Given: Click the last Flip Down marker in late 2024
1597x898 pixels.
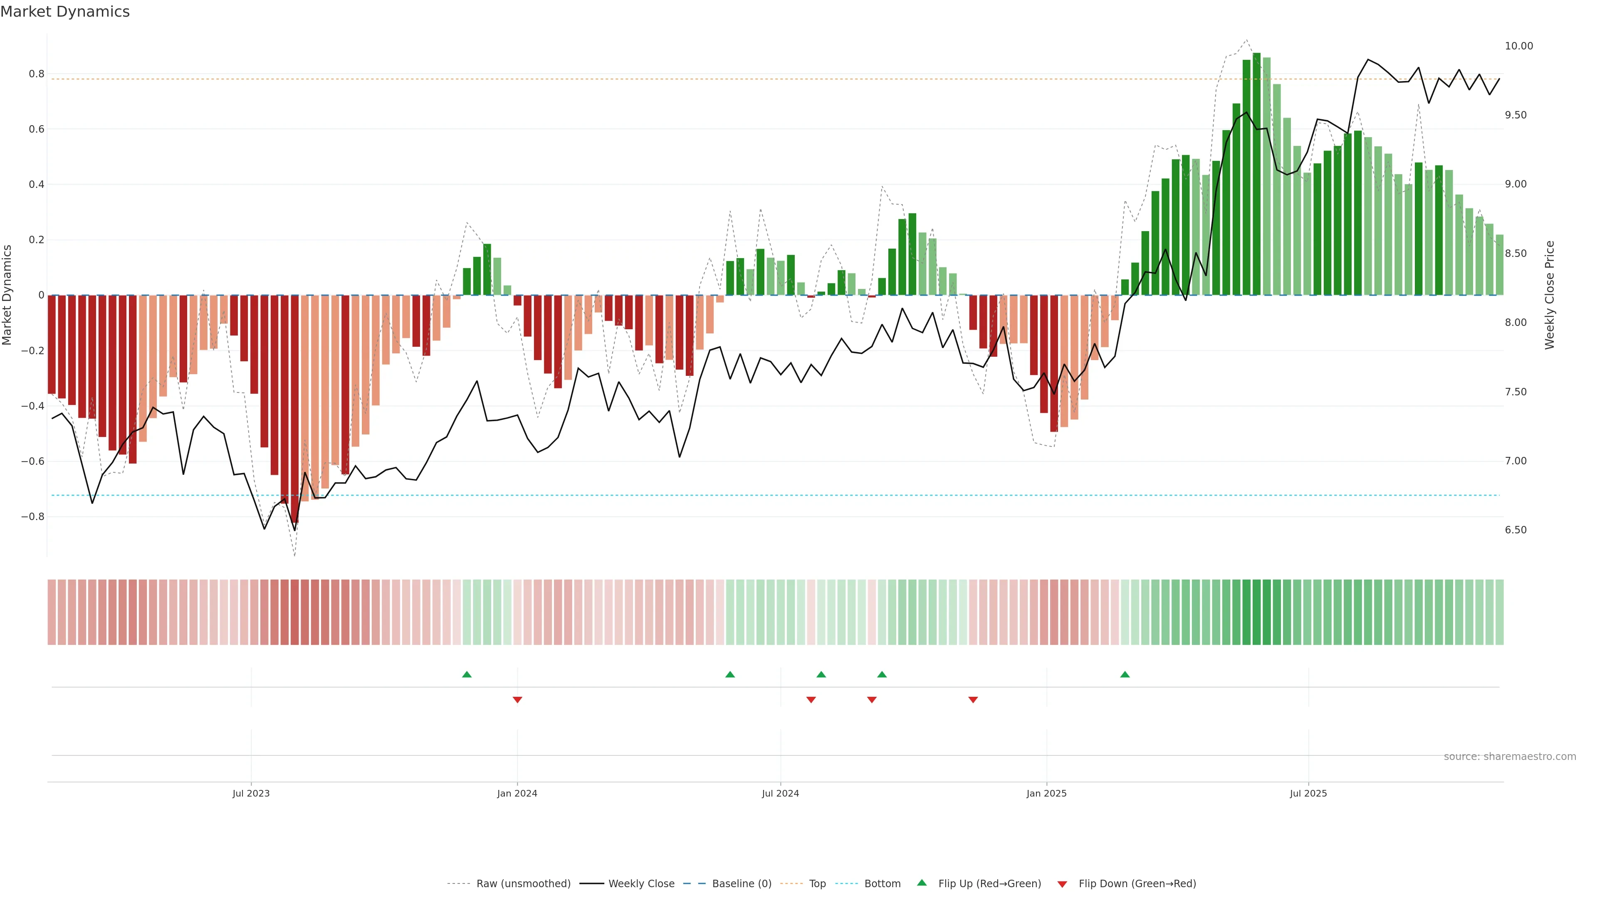Looking at the screenshot, I should (x=973, y=700).
